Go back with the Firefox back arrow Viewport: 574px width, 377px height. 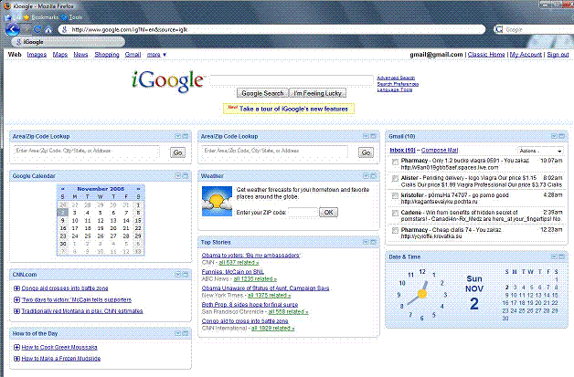(x=12, y=29)
